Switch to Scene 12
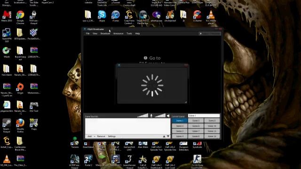This screenshot has width=301, height=169. (x=212, y=136)
